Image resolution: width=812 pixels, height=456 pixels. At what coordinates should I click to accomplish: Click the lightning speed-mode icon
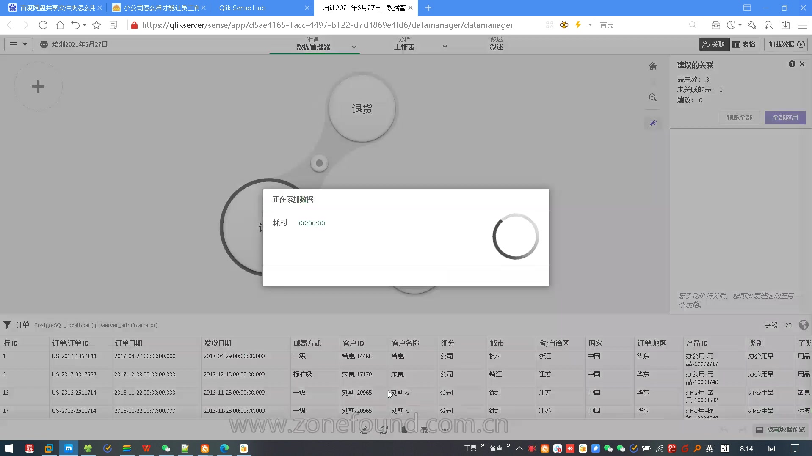[578, 25]
